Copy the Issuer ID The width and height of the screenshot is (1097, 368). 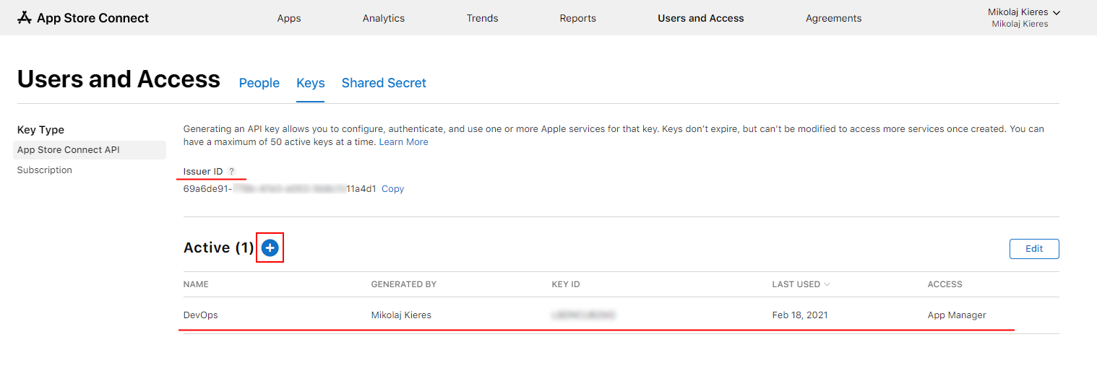click(x=393, y=189)
